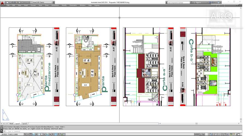Toggle Lineweight display in the status bar
This screenshot has width=245, height=136.
53,134
